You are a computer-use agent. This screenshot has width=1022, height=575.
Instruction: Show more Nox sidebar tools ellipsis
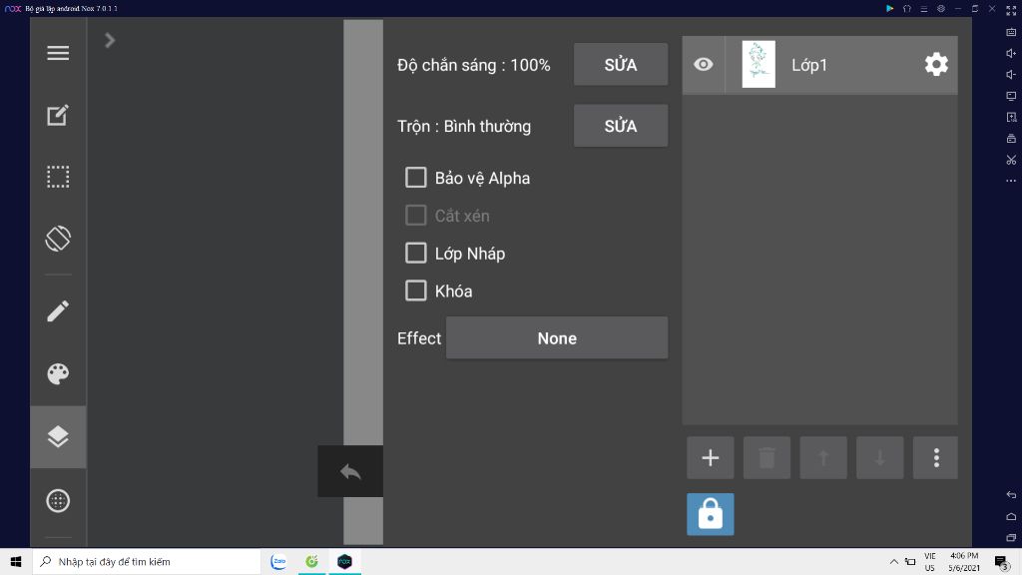(1011, 181)
